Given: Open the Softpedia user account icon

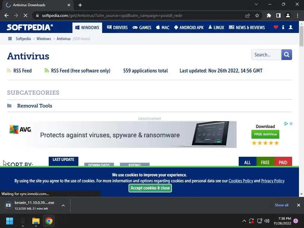Looking at the screenshot, I should click(291, 27).
